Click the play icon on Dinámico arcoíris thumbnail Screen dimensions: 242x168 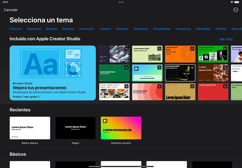(x=105, y=121)
